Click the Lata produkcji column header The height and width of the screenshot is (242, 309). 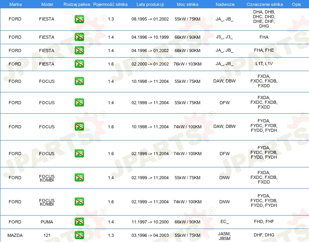(x=150, y=4)
